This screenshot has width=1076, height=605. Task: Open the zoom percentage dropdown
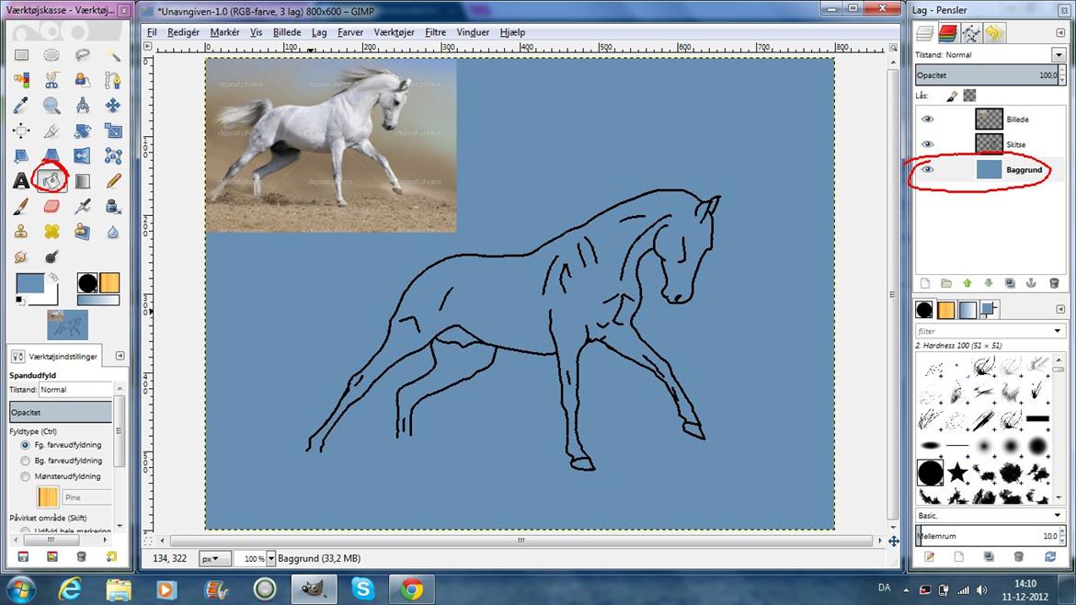271,558
